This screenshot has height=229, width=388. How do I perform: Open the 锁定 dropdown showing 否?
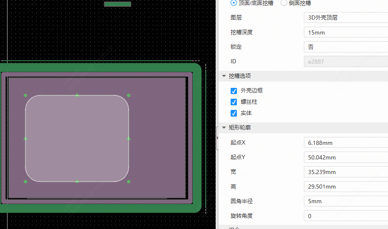pos(346,47)
